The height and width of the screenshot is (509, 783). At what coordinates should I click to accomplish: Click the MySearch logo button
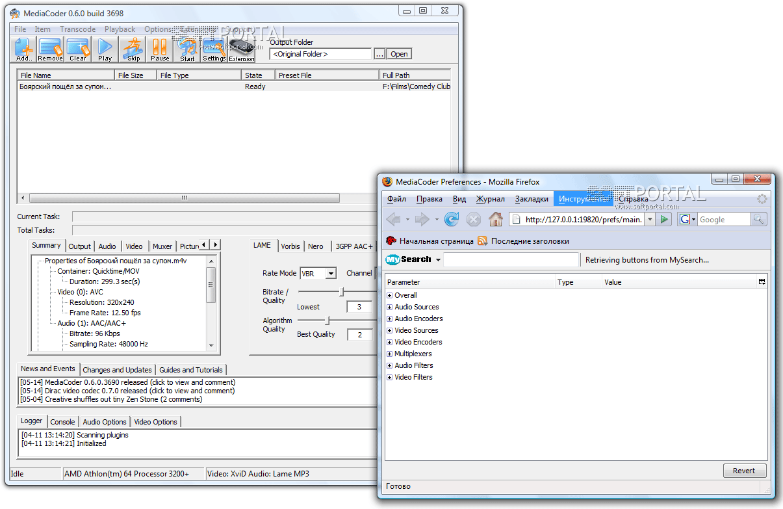pos(409,259)
